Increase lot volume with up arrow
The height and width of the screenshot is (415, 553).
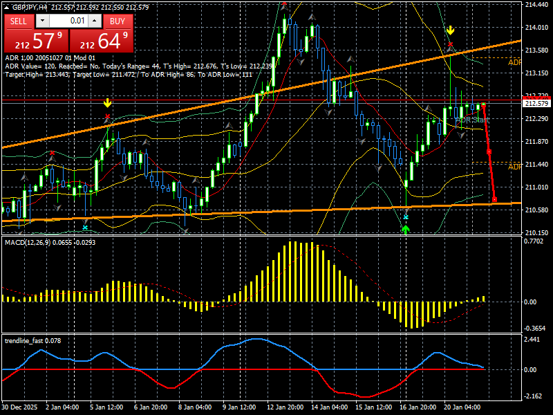(x=95, y=21)
